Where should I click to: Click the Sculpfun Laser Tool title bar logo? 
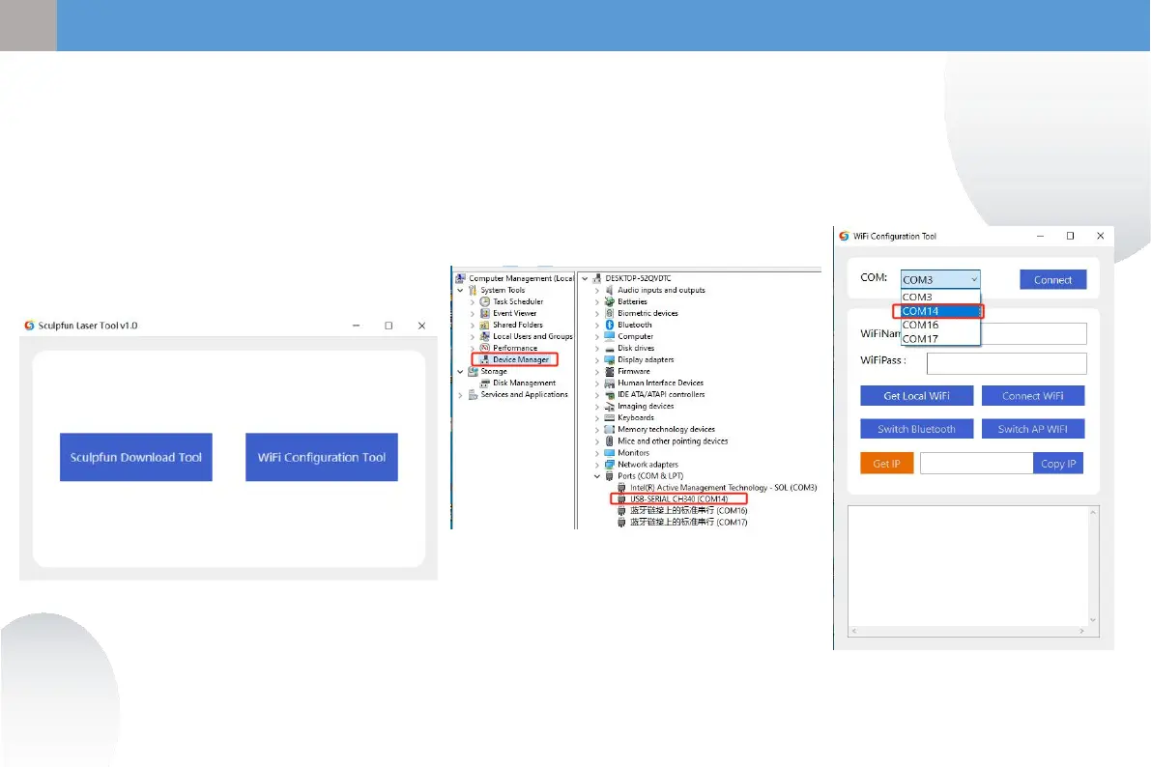(29, 326)
